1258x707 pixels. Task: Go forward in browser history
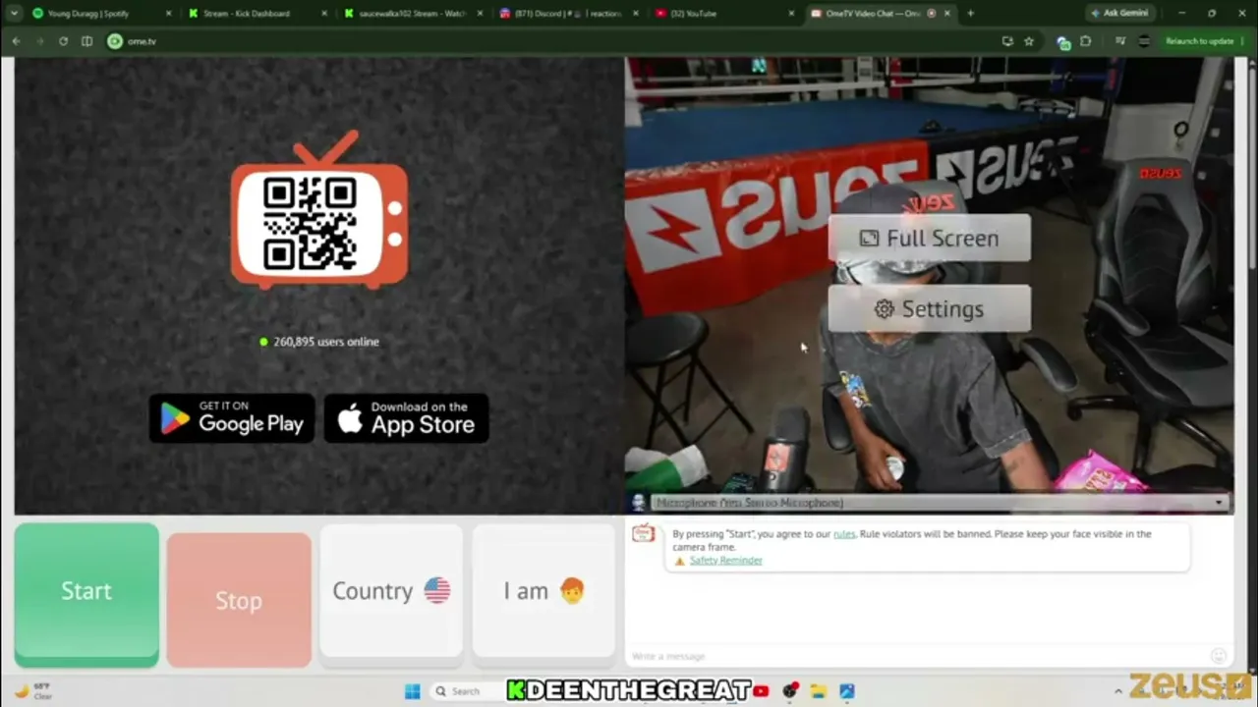39,41
